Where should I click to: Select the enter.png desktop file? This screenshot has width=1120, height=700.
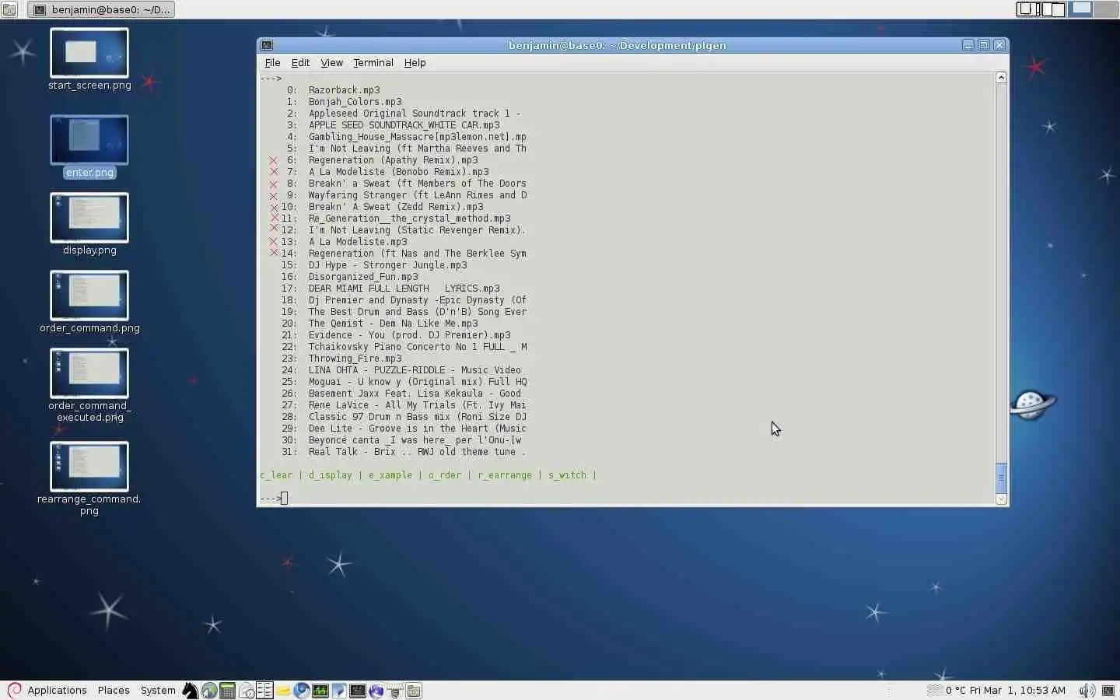tap(89, 147)
